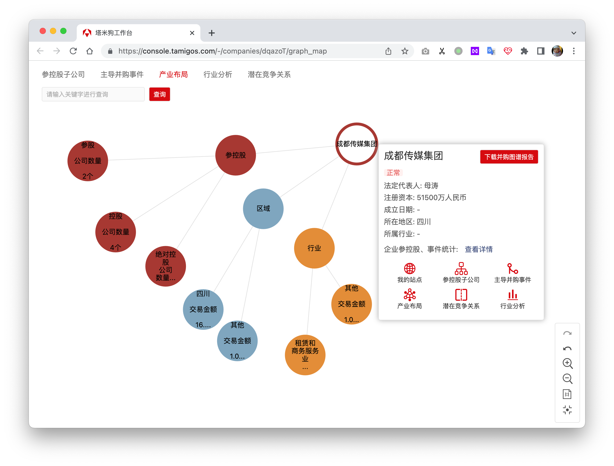Screen dimensions: 614x466
Task: Open the 查看详情 link
Action: click(479, 249)
